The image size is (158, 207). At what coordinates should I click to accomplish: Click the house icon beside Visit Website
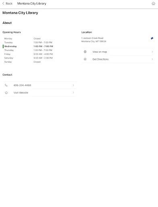[6, 93]
